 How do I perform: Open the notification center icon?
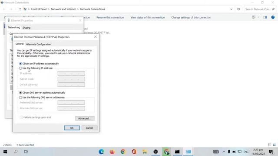(271, 152)
